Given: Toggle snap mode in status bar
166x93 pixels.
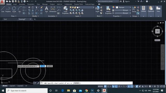Looking at the screenshot, I should pyautogui.click(x=108, y=86).
